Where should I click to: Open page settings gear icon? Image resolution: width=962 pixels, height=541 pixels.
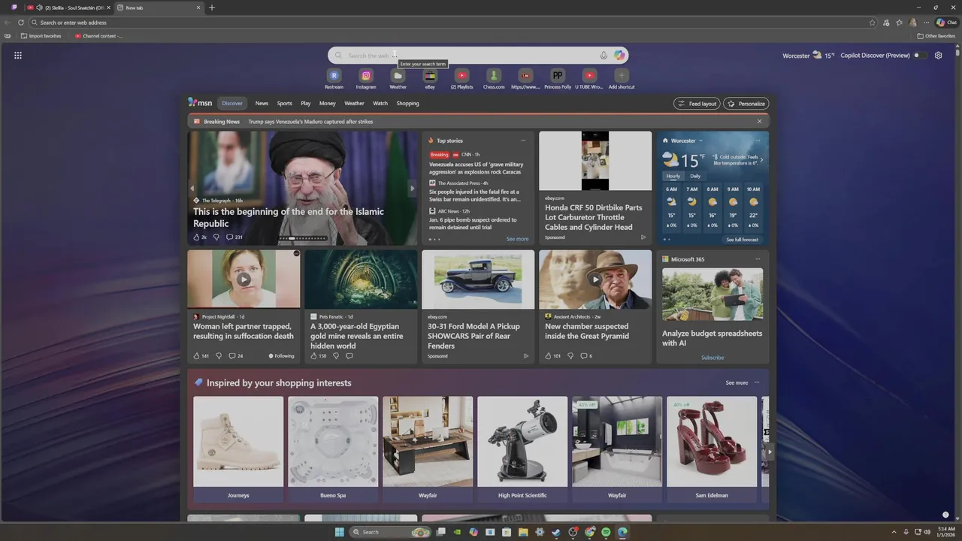[x=938, y=56]
